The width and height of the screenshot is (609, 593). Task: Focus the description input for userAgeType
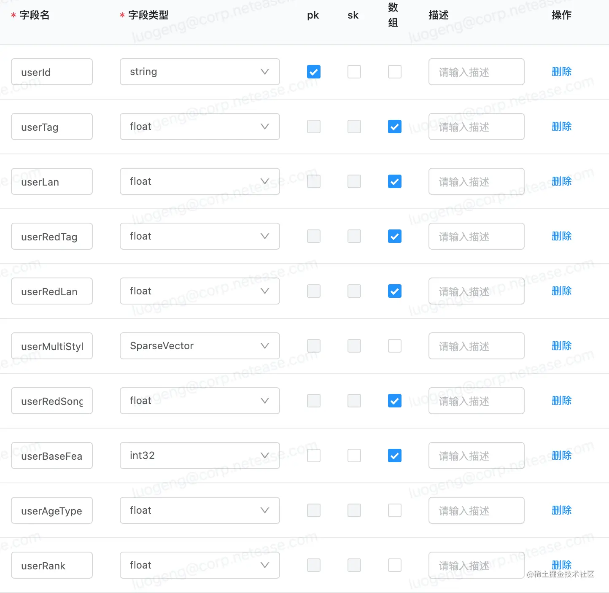tap(477, 510)
